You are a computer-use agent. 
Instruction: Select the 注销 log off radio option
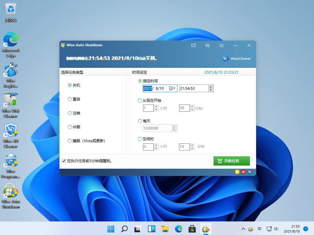[x=74, y=113]
